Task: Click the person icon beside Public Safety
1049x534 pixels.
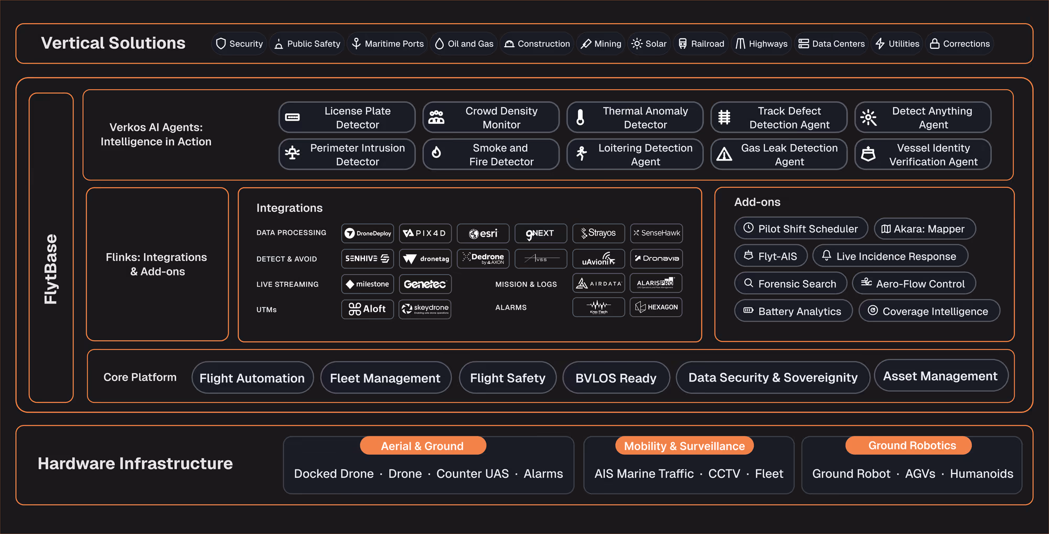Action: pos(279,44)
